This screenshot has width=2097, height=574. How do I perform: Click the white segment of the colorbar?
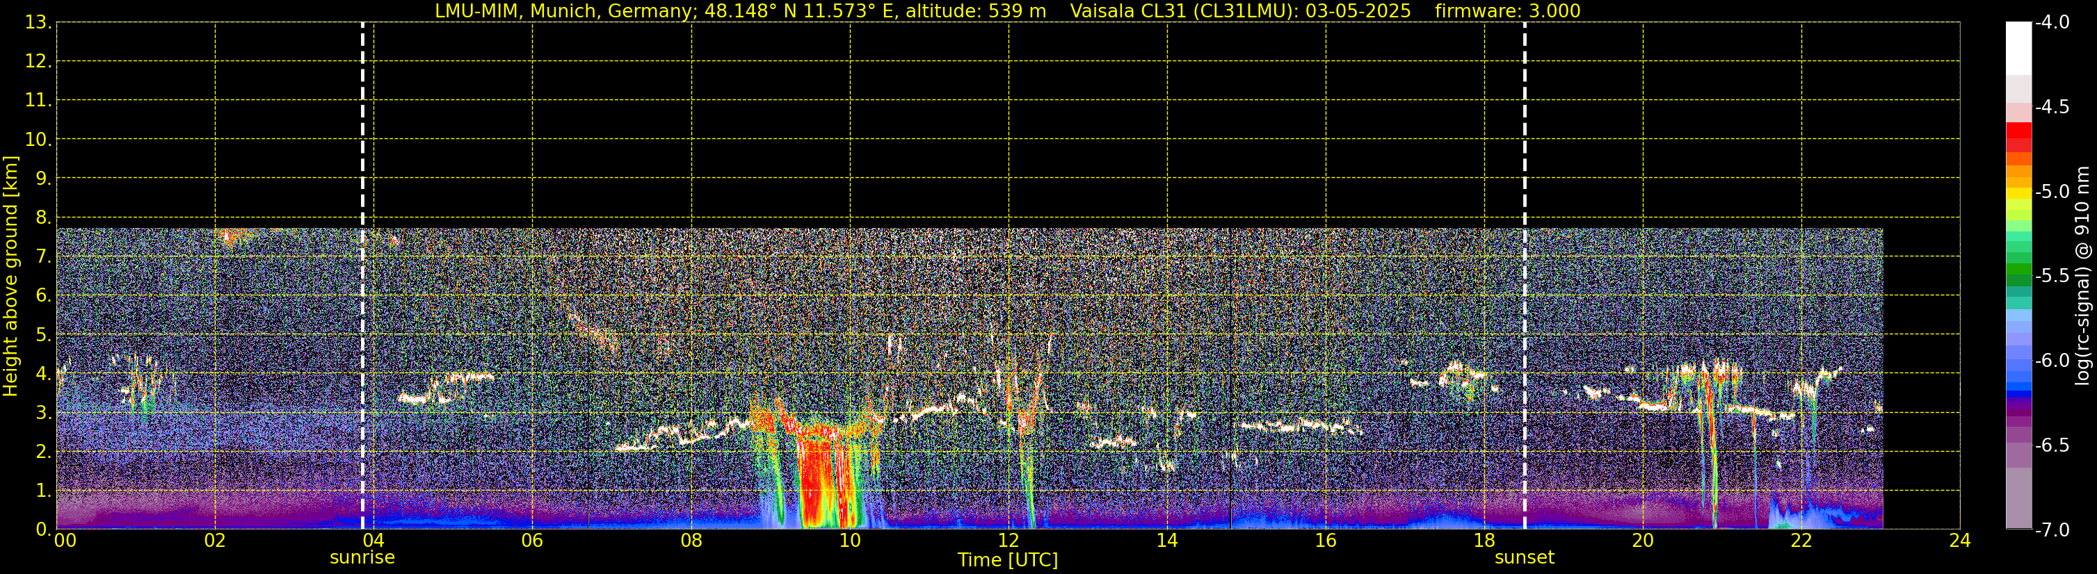[x=2018, y=49]
